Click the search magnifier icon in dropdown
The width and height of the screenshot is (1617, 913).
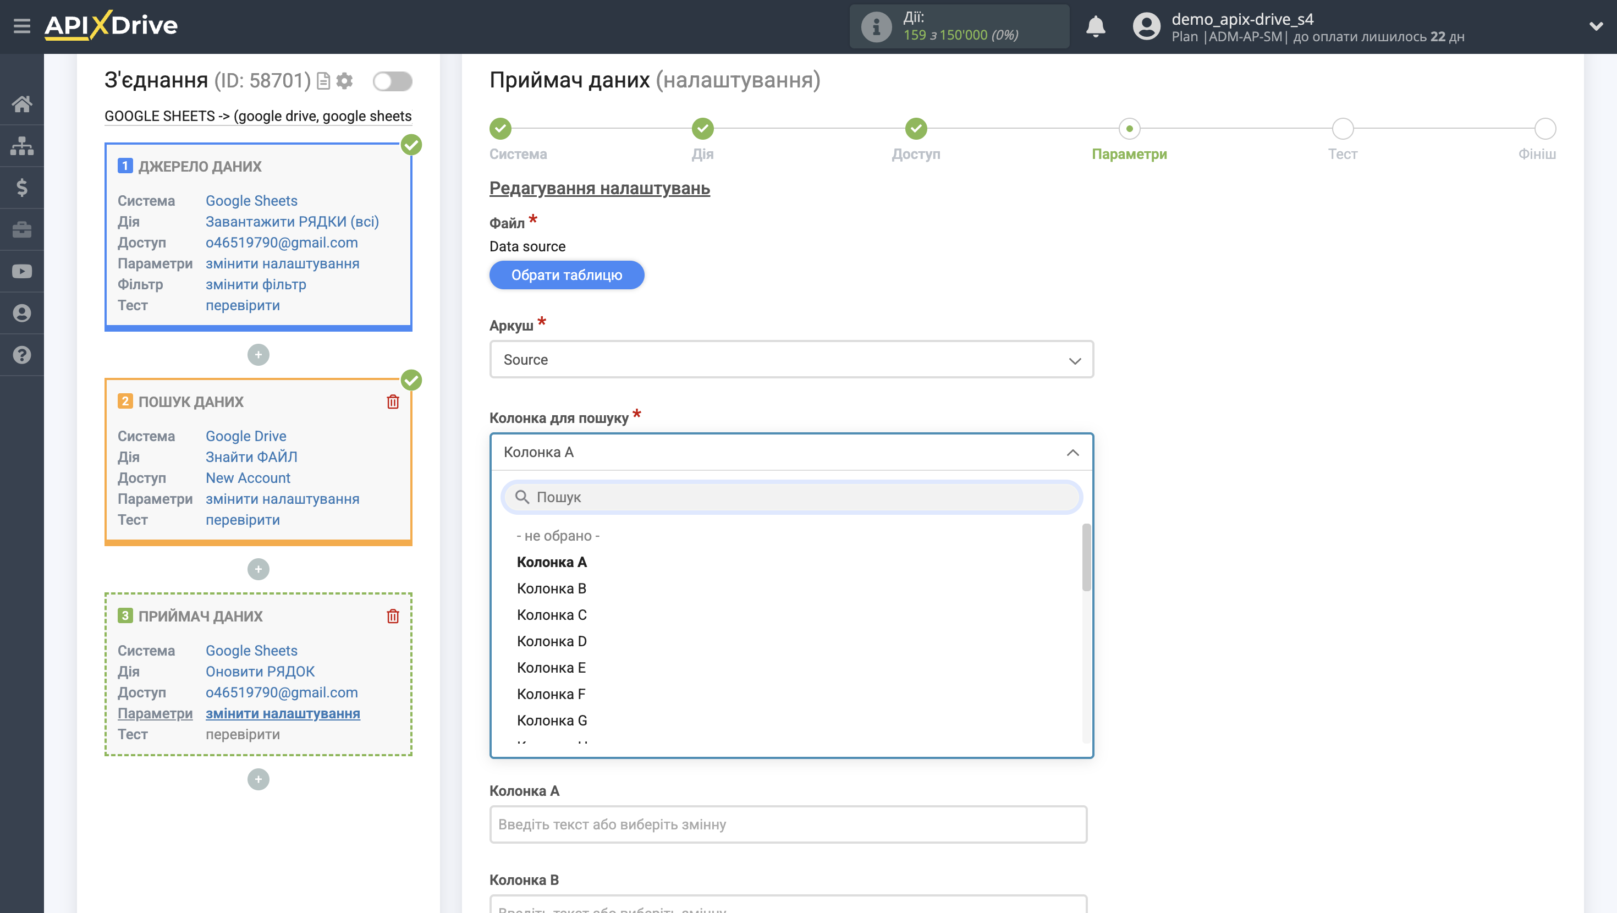[522, 497]
